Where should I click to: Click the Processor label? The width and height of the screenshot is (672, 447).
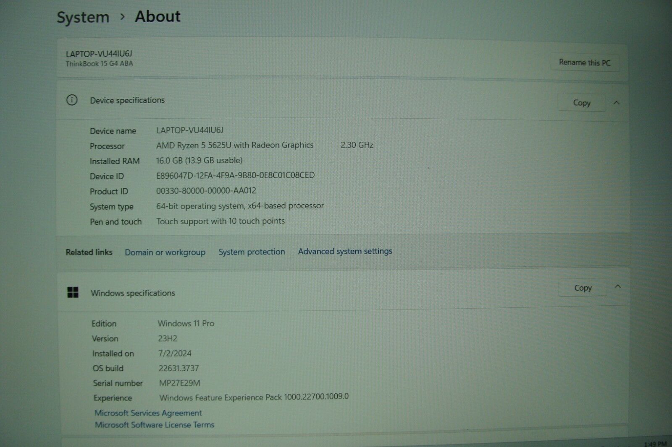[107, 146]
